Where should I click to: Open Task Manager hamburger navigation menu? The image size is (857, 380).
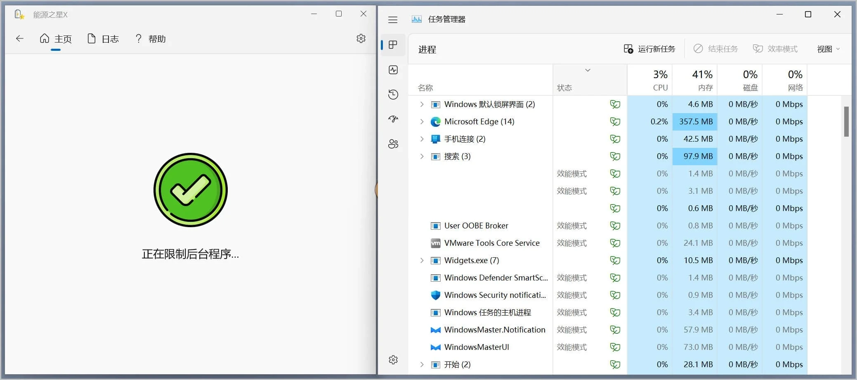(393, 19)
